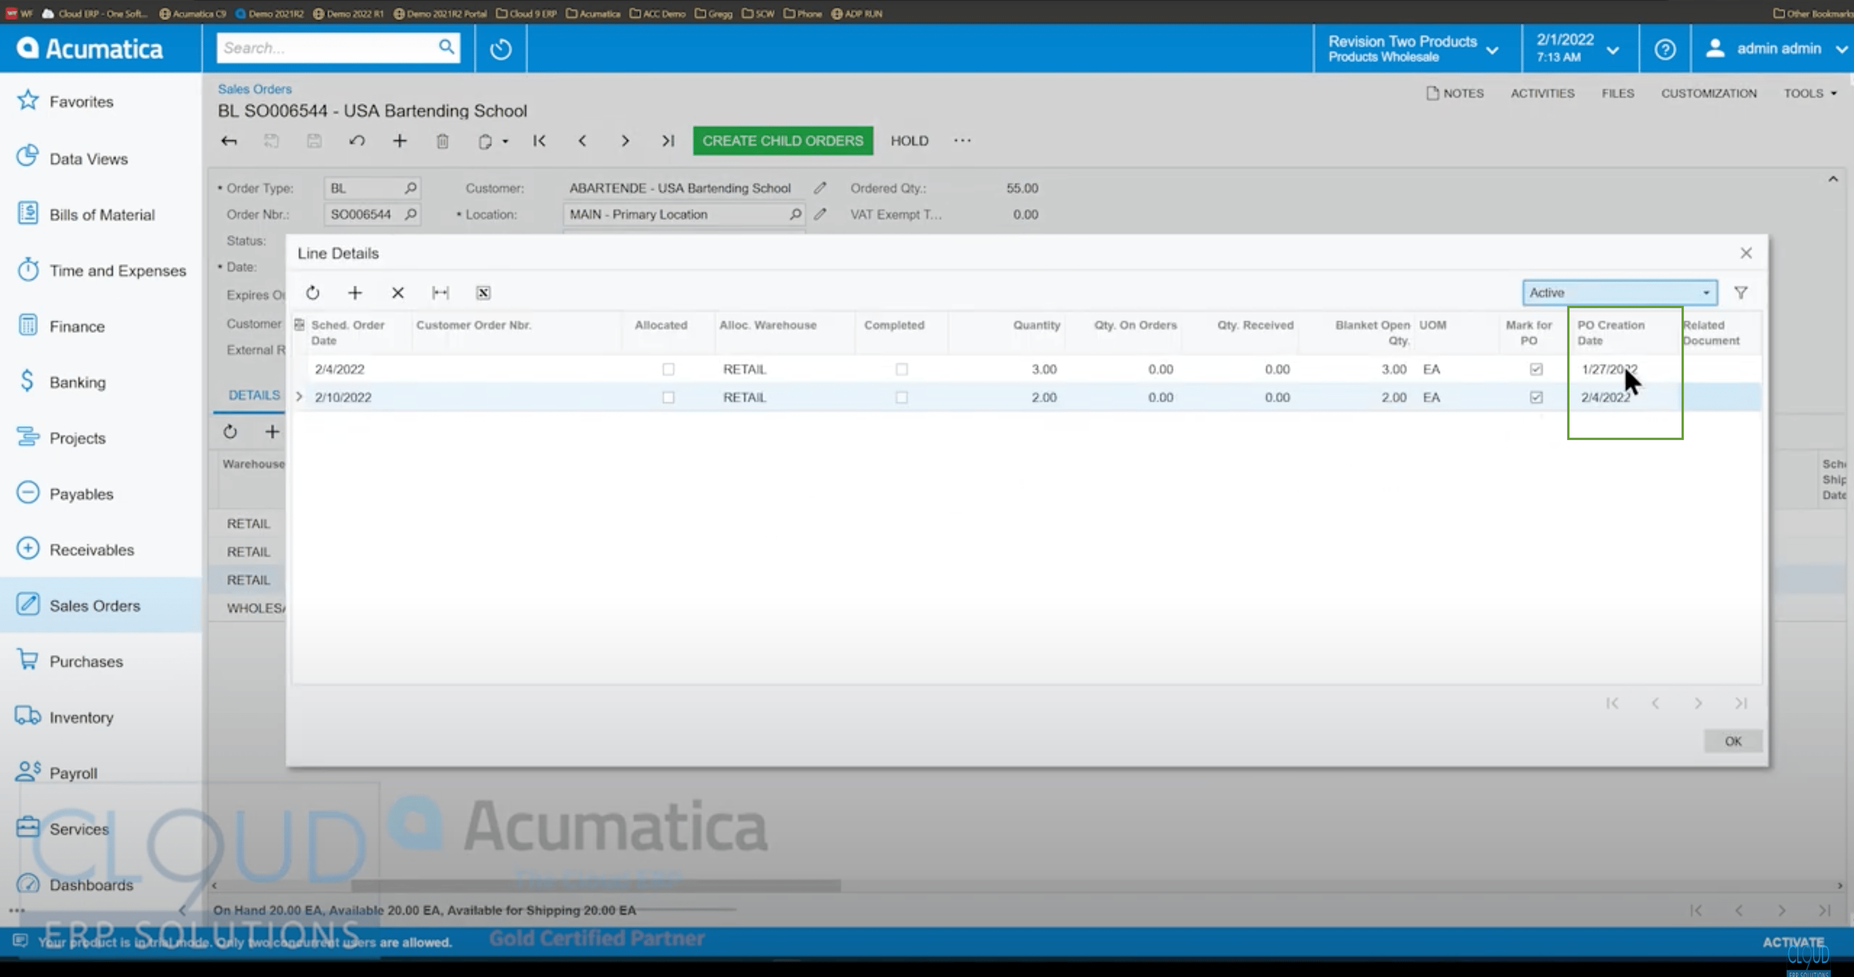This screenshot has height=977, width=1854.
Task: Edit the customer with pencil icon
Action: tap(820, 188)
